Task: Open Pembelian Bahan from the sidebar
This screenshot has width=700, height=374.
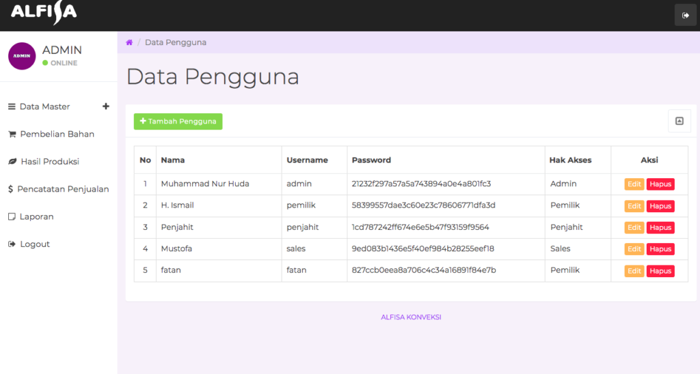Action: 57,134
